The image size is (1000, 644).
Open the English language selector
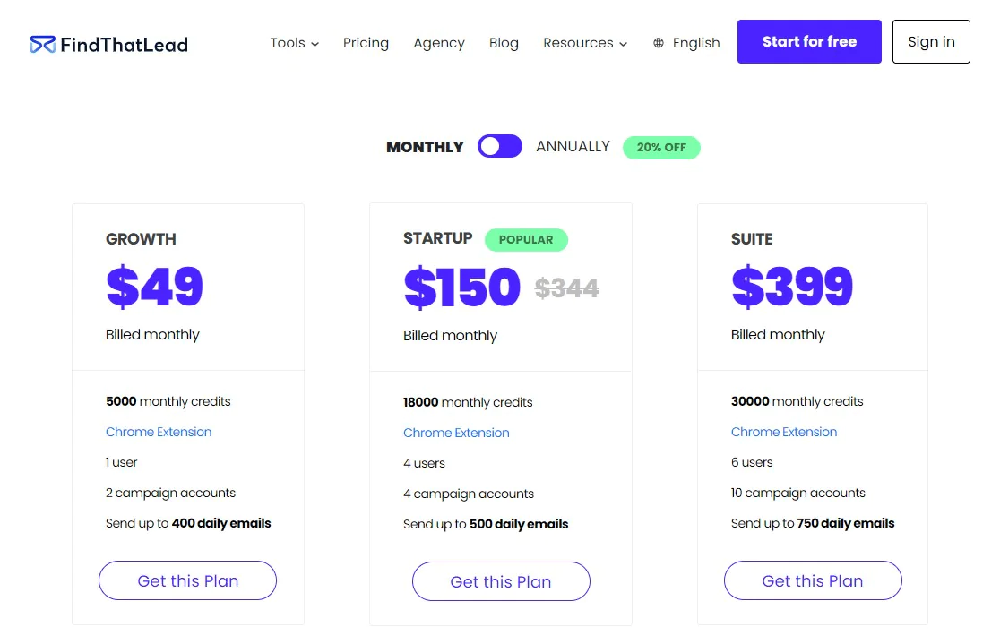[696, 43]
